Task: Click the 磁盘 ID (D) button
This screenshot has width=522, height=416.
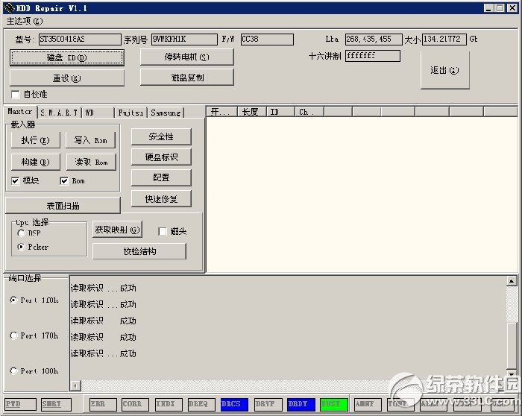Action: (x=67, y=58)
